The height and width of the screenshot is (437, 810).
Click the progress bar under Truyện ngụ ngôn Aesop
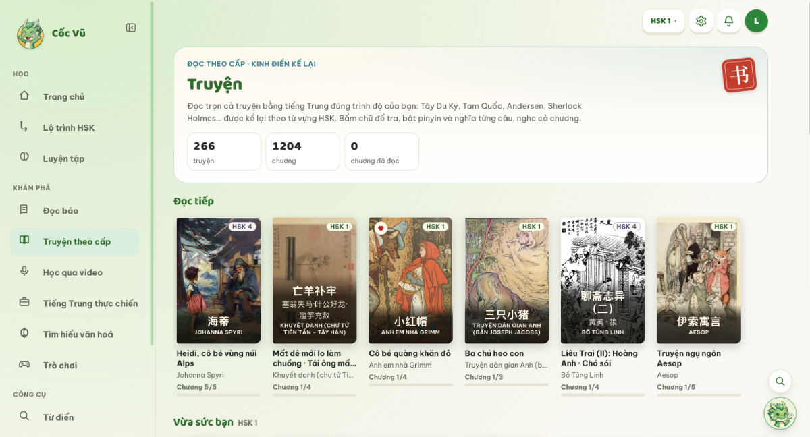(699, 395)
